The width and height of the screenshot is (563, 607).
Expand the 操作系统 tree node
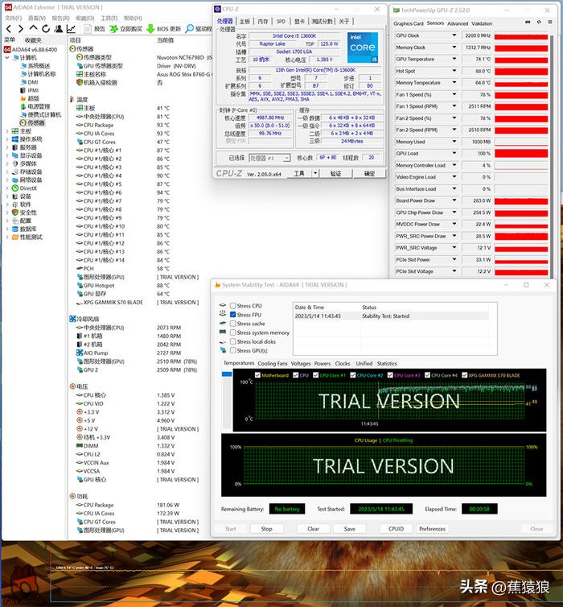[7, 139]
